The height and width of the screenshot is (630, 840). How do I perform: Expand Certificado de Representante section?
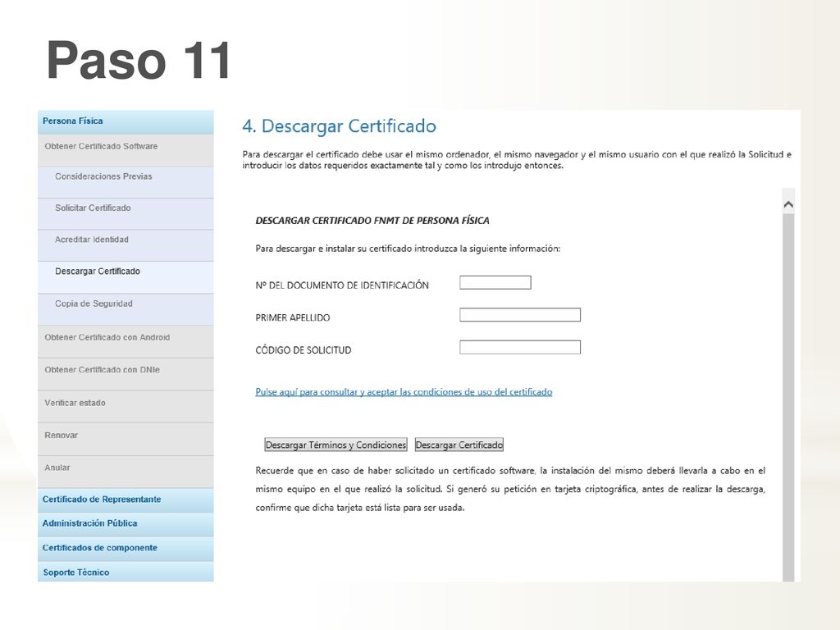126,500
